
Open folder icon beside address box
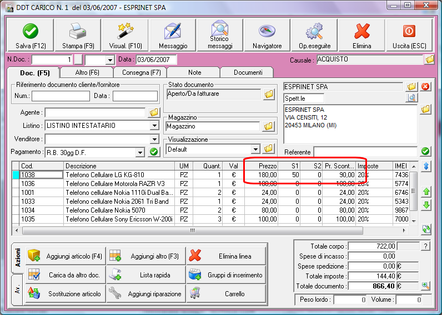pyautogui.click(x=425, y=109)
